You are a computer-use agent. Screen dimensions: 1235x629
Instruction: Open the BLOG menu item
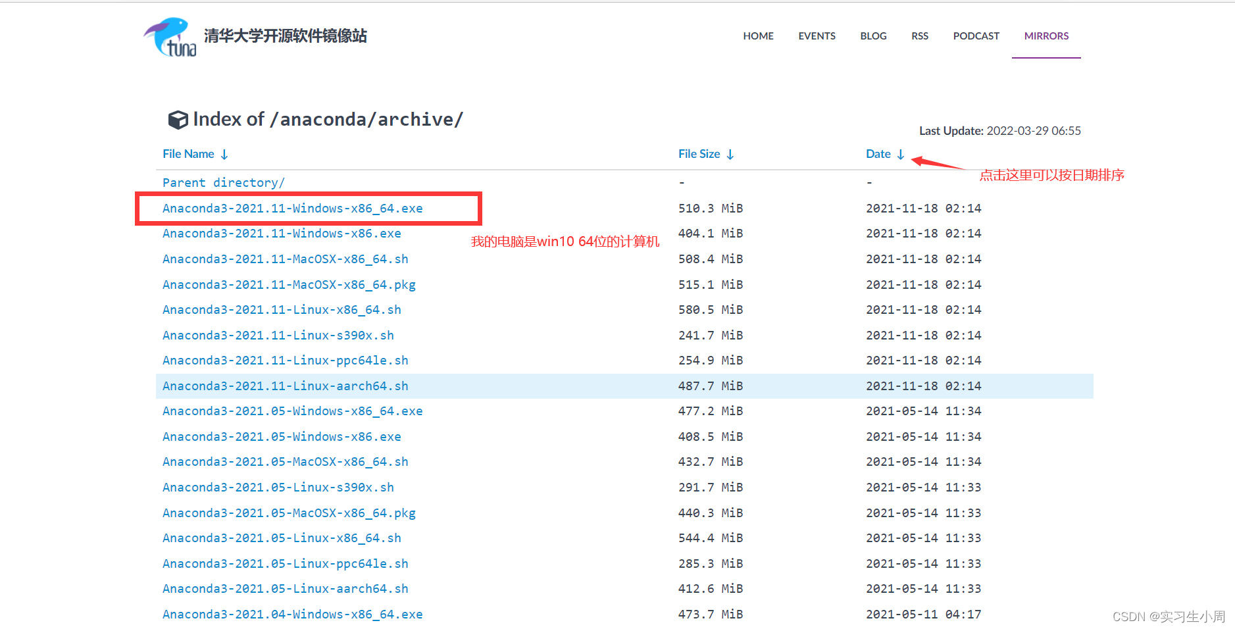point(873,36)
